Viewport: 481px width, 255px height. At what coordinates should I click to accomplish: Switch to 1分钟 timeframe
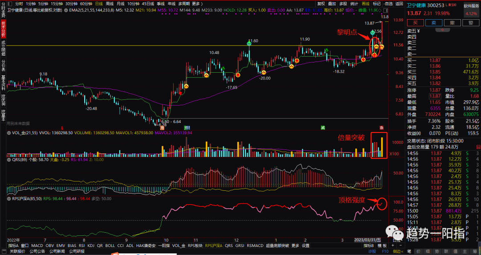31,4
